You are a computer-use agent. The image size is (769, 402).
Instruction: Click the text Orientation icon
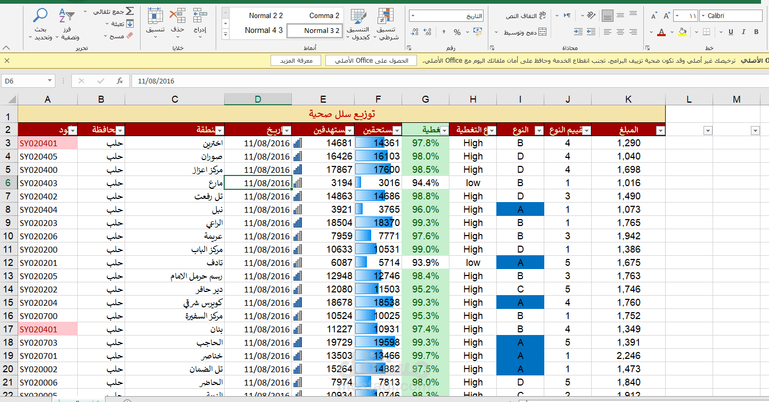point(591,15)
